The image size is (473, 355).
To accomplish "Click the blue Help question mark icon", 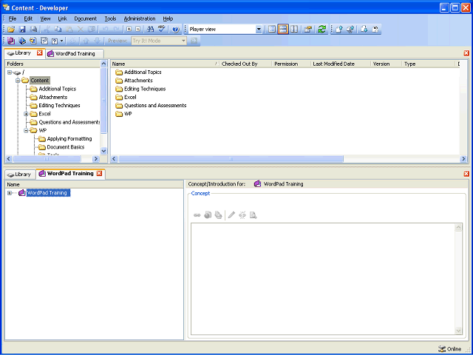I will (x=176, y=30).
